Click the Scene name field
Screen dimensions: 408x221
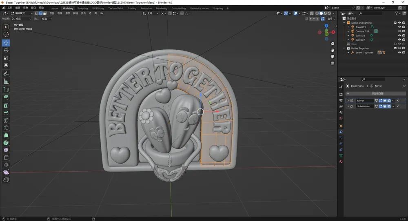341,8
